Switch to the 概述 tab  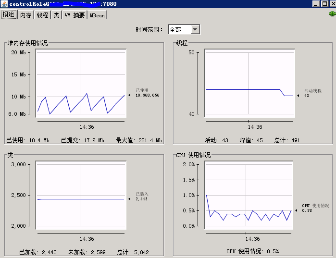9,14
